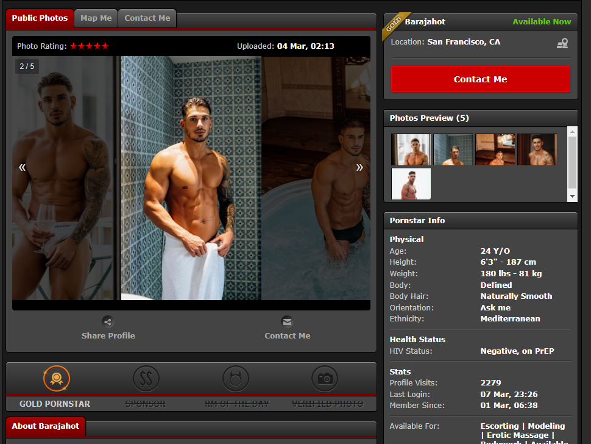Click the RM OF THE DAY label
This screenshot has width=591, height=444.
237,404
